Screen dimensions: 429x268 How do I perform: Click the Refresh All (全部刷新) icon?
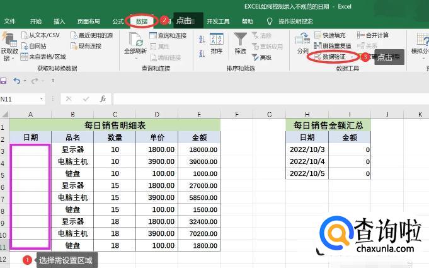(135, 40)
